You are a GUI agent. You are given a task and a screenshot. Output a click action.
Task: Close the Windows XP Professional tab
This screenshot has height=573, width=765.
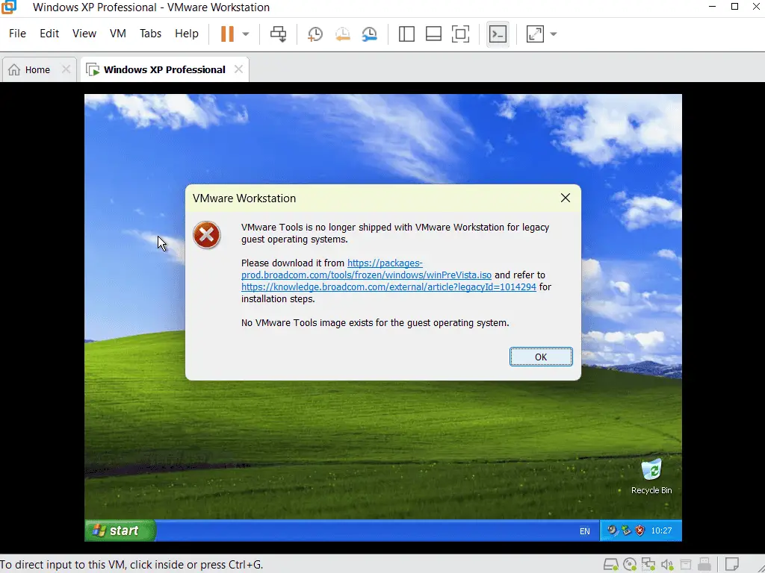238,69
